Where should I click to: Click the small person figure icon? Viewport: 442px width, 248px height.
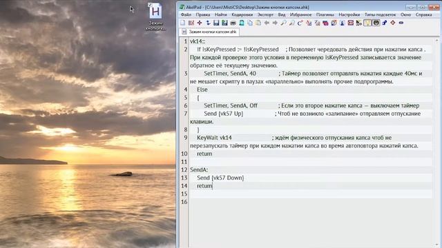(x=343, y=23)
